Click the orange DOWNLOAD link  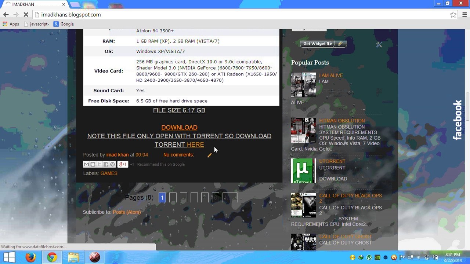pos(179,127)
